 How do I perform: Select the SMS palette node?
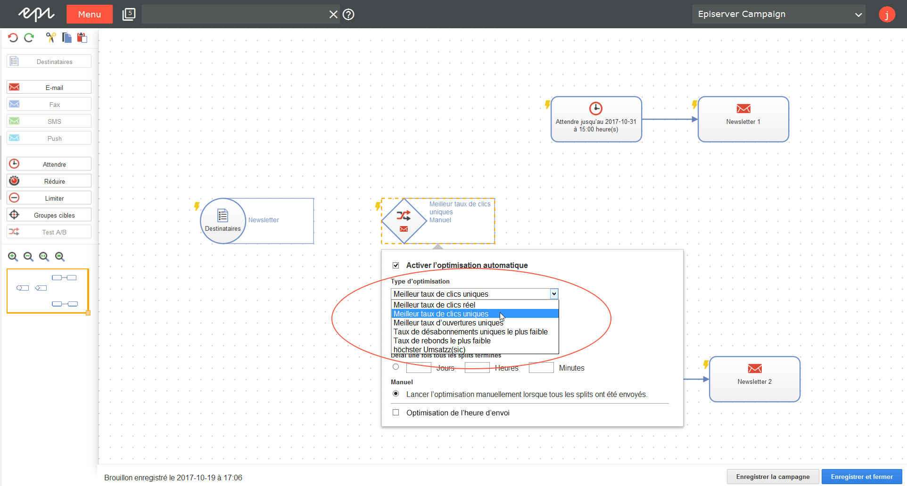[x=49, y=121]
